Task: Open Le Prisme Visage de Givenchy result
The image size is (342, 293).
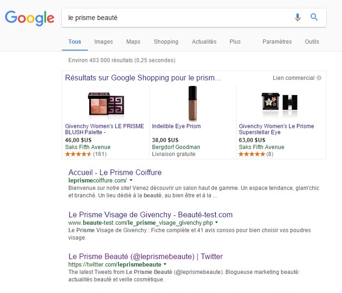Action: pyautogui.click(x=151, y=215)
